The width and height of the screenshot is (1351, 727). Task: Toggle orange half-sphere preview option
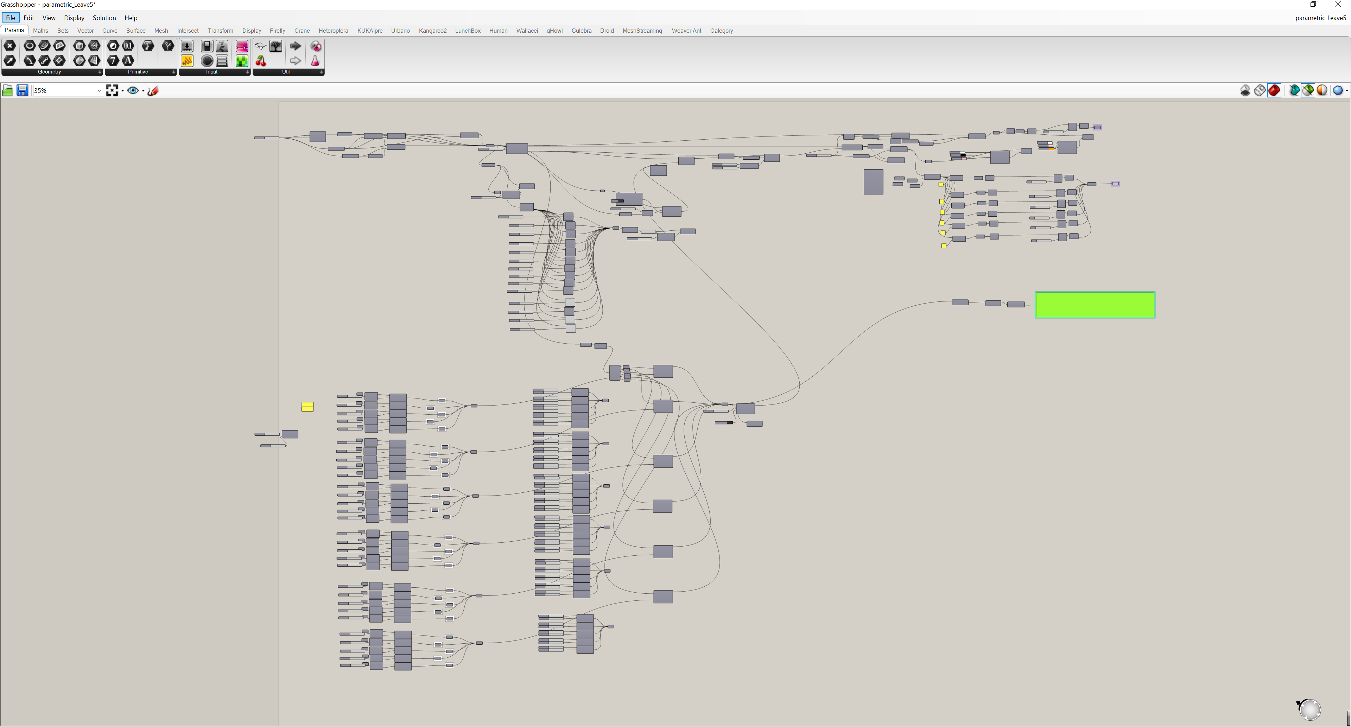(1322, 91)
